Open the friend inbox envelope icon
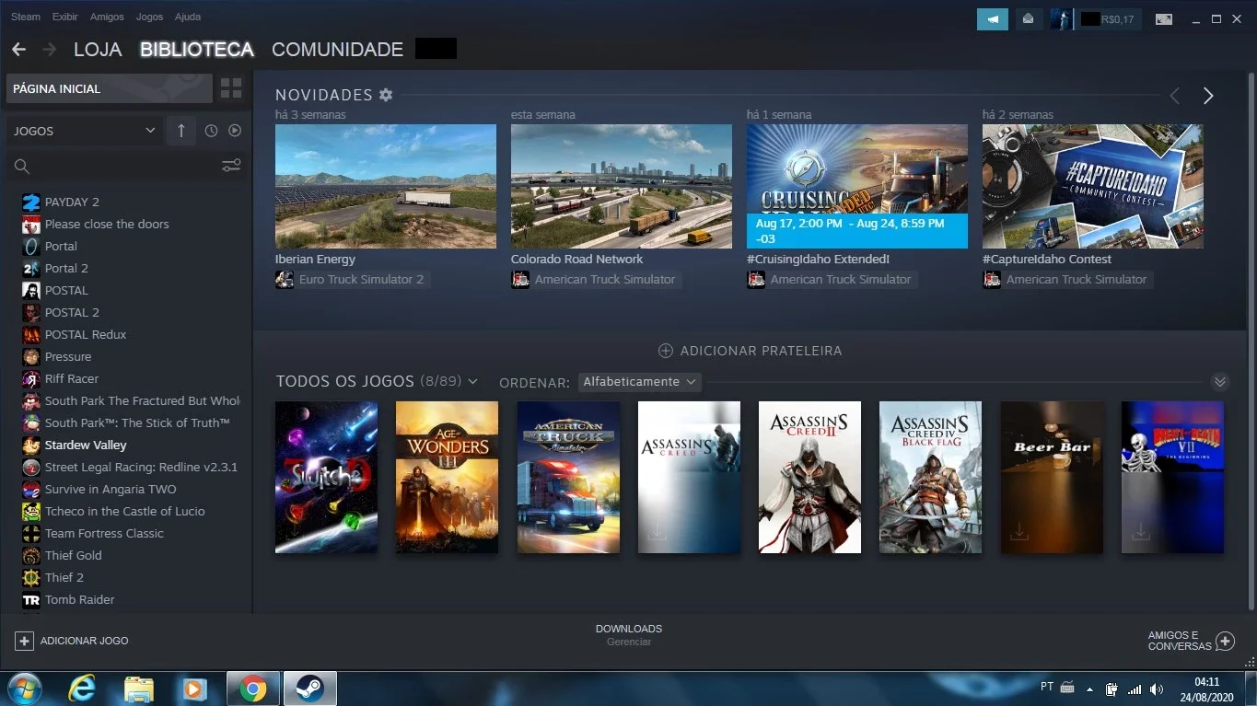The width and height of the screenshot is (1257, 706). pyautogui.click(x=1029, y=18)
